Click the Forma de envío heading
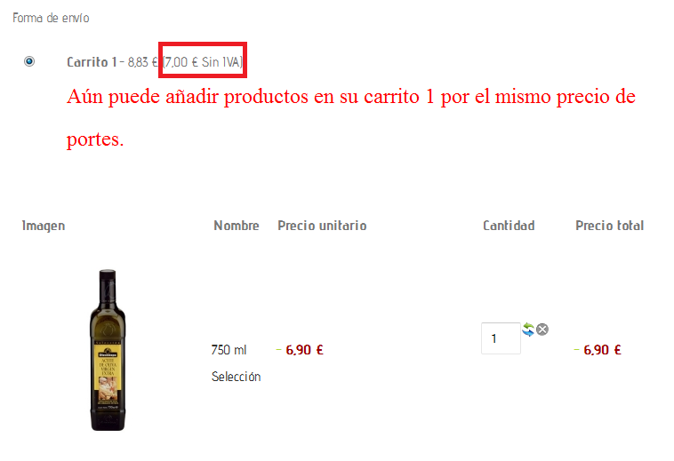The height and width of the screenshot is (461, 674). coord(51,18)
